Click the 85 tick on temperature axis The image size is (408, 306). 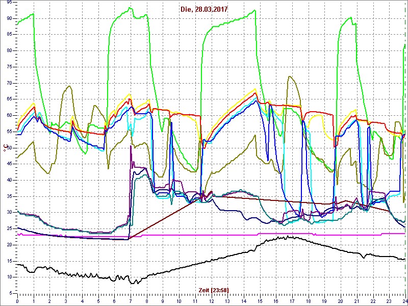coord(9,35)
